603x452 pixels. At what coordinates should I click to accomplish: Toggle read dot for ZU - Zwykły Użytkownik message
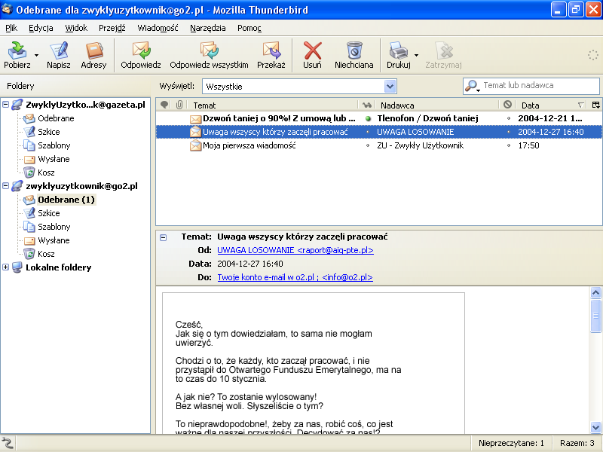(x=368, y=145)
